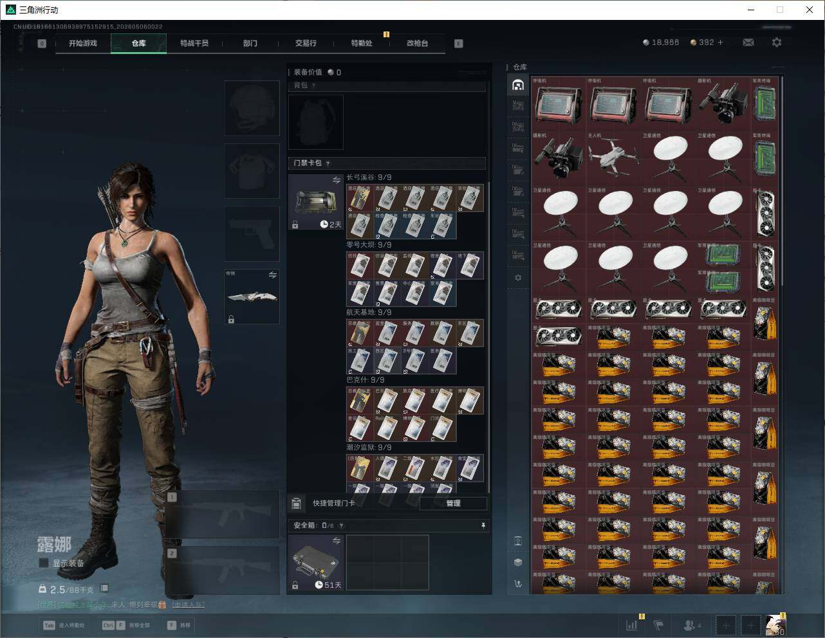Select the empty body armor slot
Viewport: 825px width, 638px height.
coord(252,170)
